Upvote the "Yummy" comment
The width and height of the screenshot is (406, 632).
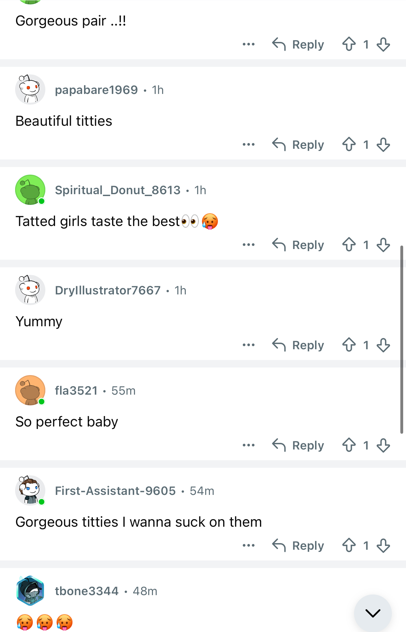point(349,345)
